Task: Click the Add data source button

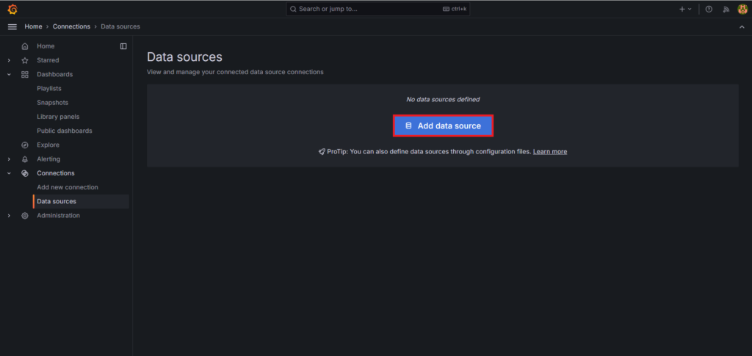Action: pyautogui.click(x=443, y=126)
